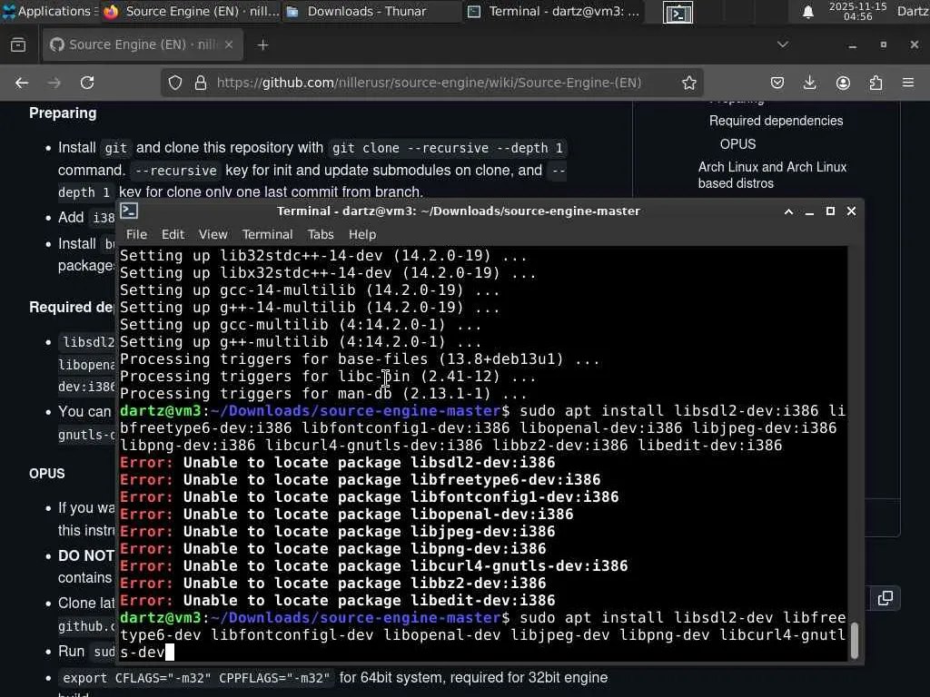Image resolution: width=930 pixels, height=697 pixels.
Task: Show site security padlock information
Action: click(x=201, y=83)
